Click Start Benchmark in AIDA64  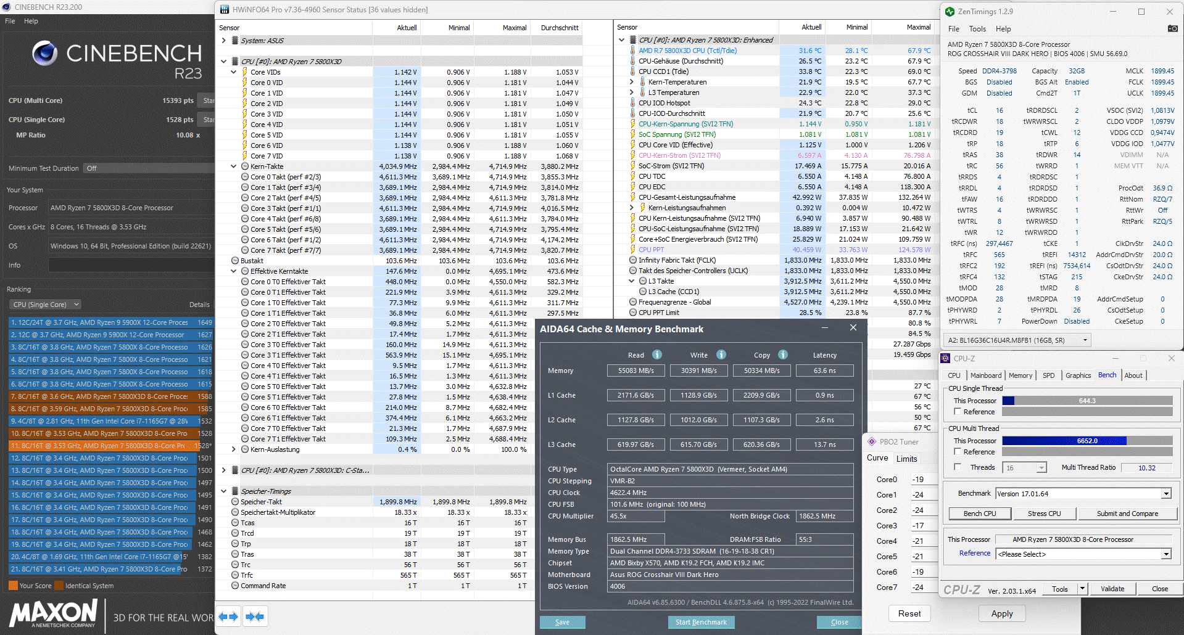click(701, 622)
